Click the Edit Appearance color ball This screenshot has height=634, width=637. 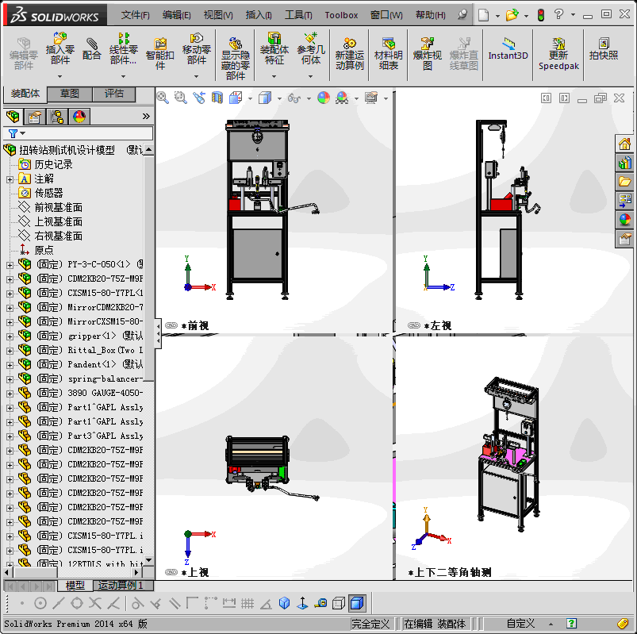(324, 98)
